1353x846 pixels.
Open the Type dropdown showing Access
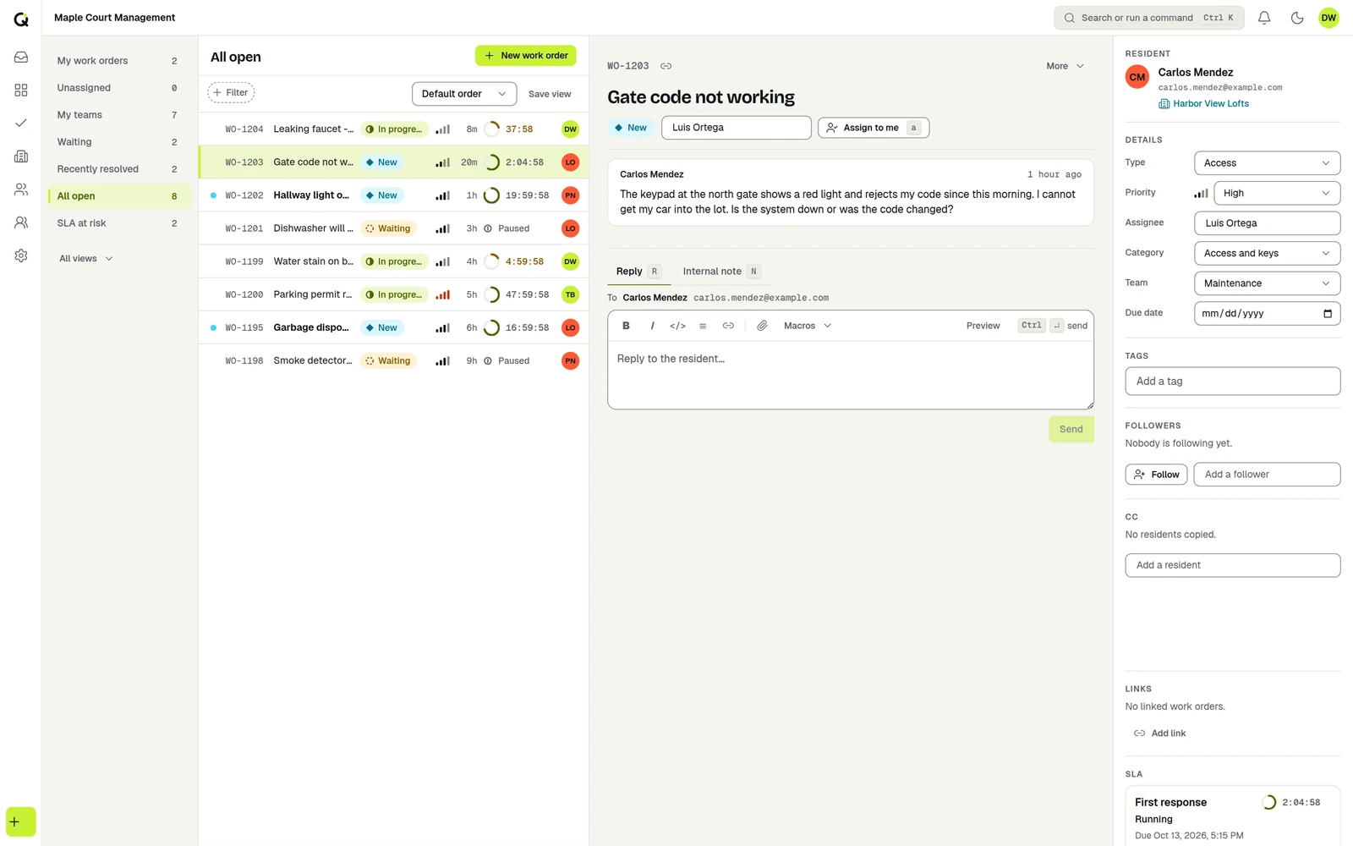(1267, 163)
